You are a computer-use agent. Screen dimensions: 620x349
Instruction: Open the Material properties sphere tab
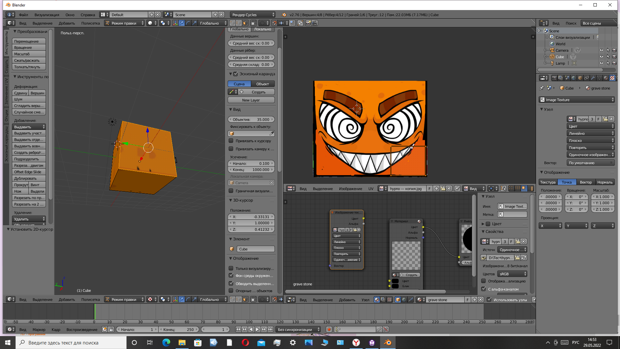click(606, 78)
